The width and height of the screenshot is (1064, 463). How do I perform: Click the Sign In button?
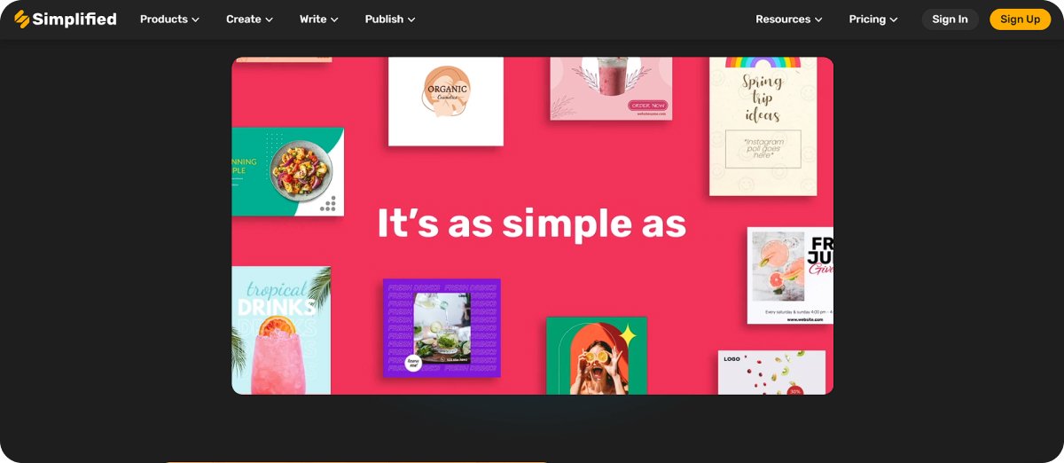coord(950,20)
